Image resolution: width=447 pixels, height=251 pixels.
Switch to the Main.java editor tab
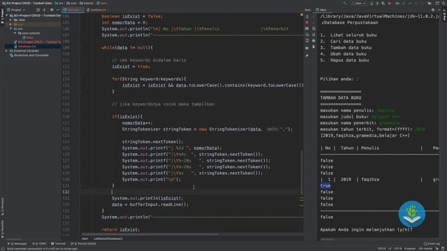tap(73, 10)
